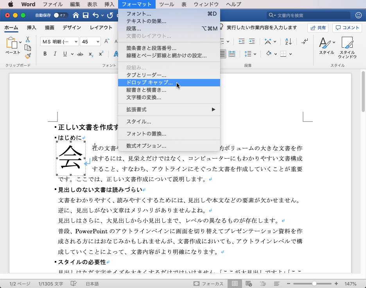Switch to the 挿入 ribbon tab

click(32, 27)
